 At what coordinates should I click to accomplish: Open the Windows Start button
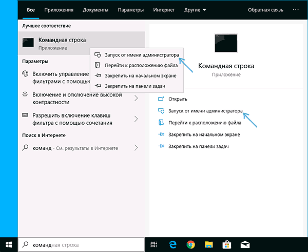click(9, 245)
